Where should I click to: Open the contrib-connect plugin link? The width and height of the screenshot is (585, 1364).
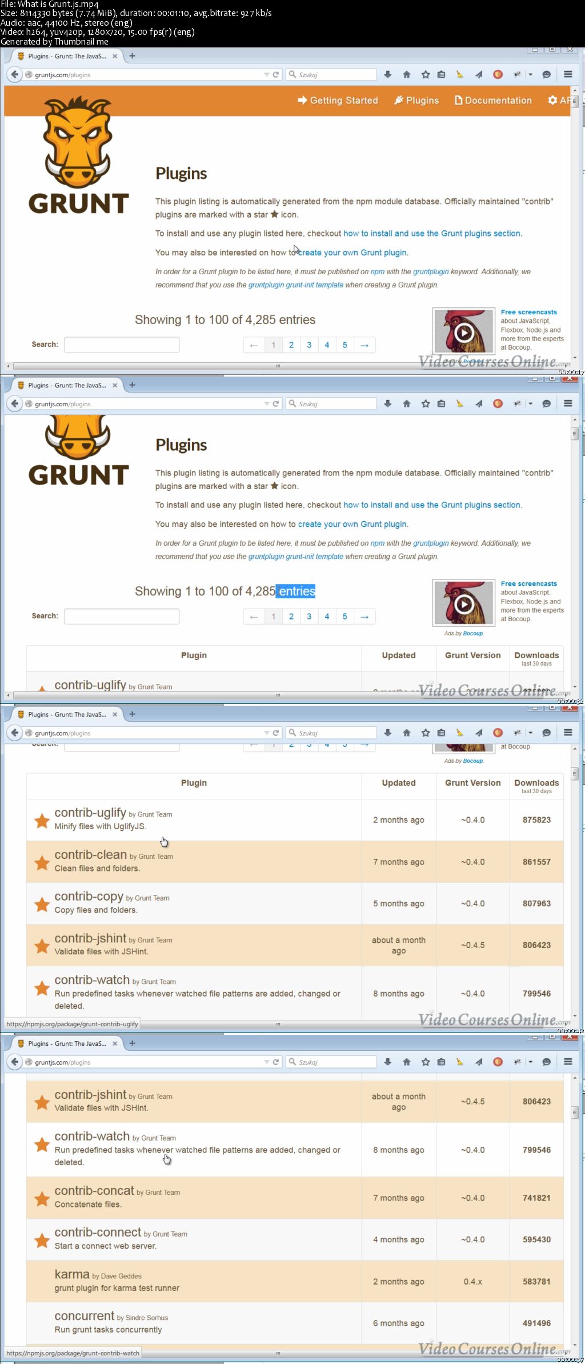click(98, 1232)
